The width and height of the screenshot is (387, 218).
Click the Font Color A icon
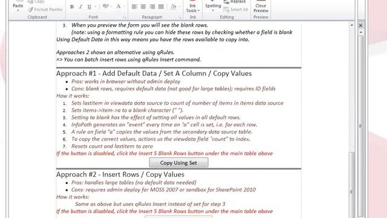click(119, 6)
